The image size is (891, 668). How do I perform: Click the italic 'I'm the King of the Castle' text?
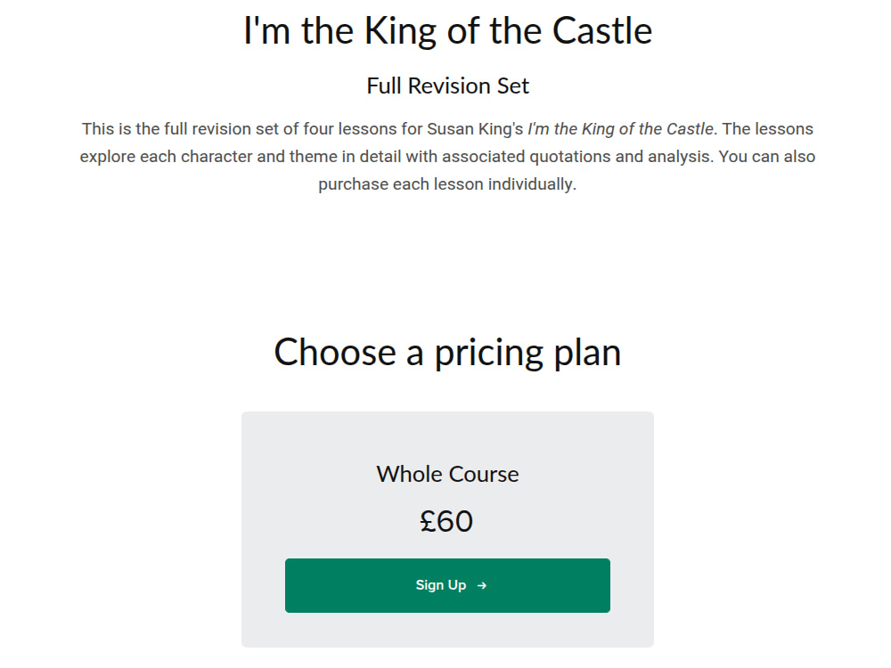click(620, 129)
